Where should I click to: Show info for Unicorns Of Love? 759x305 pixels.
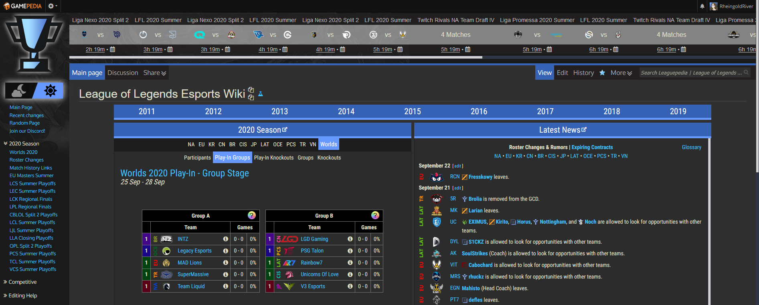point(350,274)
